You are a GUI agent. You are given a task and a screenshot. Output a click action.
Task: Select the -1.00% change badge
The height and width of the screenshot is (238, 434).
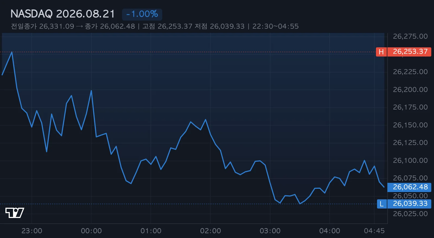coord(142,14)
